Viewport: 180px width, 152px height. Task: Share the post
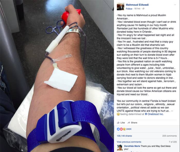[x=132, y=123]
